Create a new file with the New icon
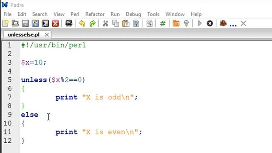This screenshot has width=272, height=153. tap(6, 23)
